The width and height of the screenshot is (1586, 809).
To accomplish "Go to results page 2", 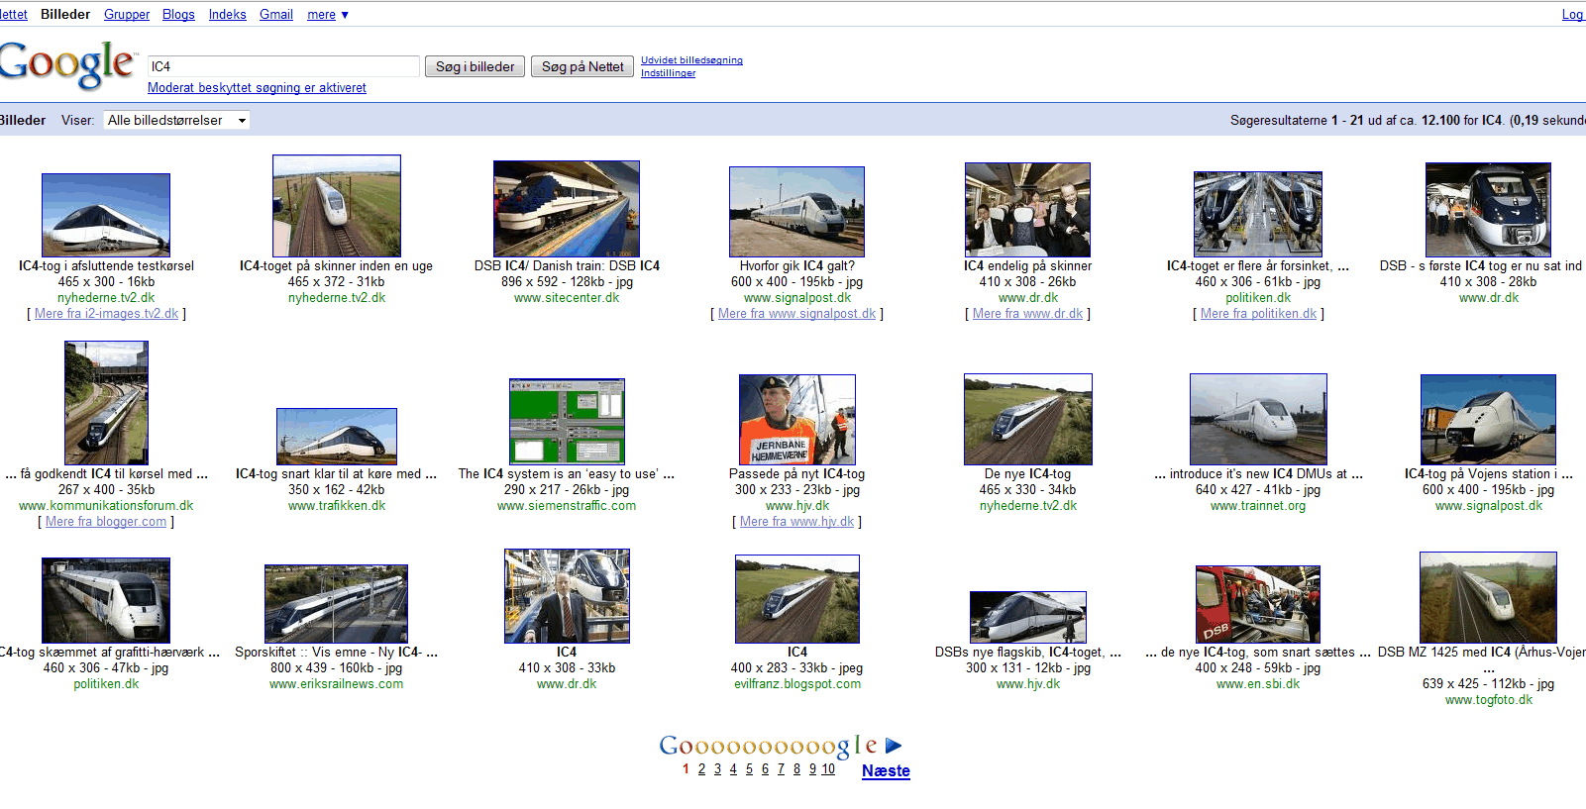I will (x=701, y=769).
